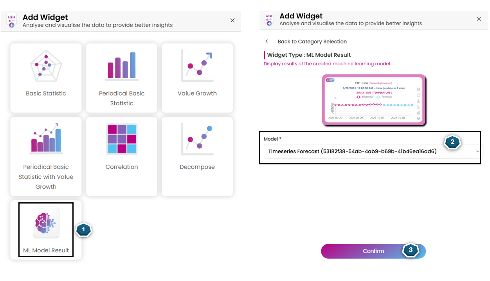Screen dimensions: 490x281
Task: Select the Correlation widget icon
Action: click(x=121, y=139)
